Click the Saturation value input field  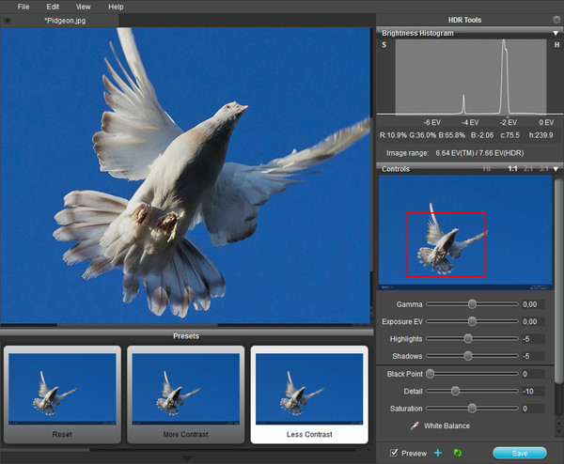[531, 409]
